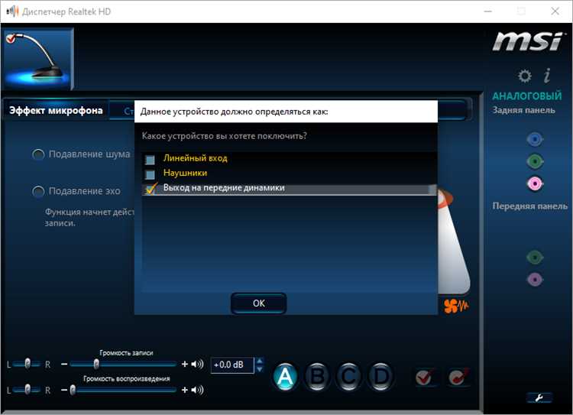573x415 pixels.
Task: Mute recording volume speaker icon
Action: [x=197, y=365]
